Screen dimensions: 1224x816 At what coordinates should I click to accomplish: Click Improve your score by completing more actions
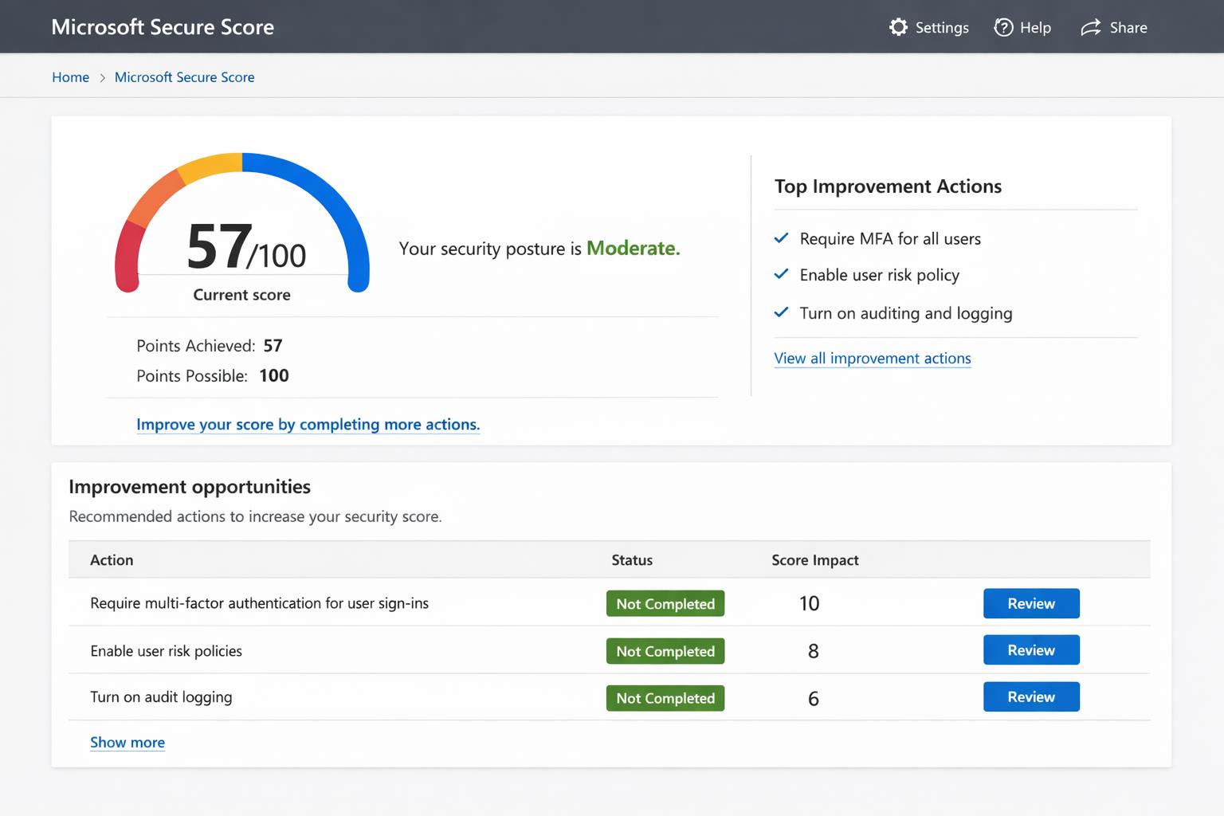click(308, 424)
